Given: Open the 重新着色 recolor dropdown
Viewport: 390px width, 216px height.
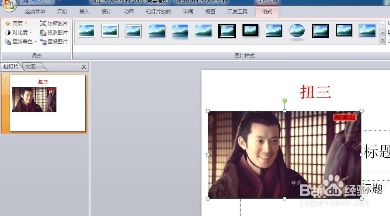Looking at the screenshot, I should (x=21, y=42).
